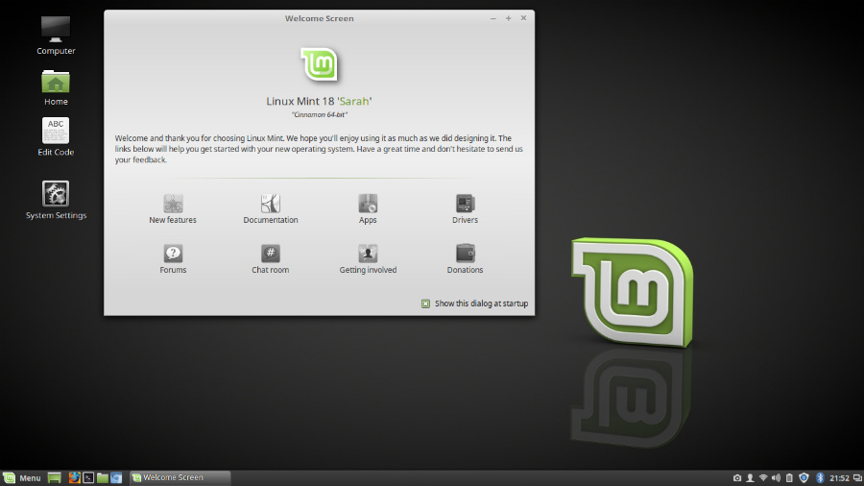Open the user applet in the tray
Screen dimensions: 864x486
point(750,477)
